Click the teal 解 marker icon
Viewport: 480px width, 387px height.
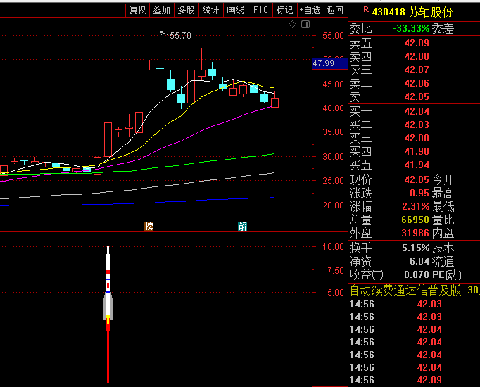point(242,226)
